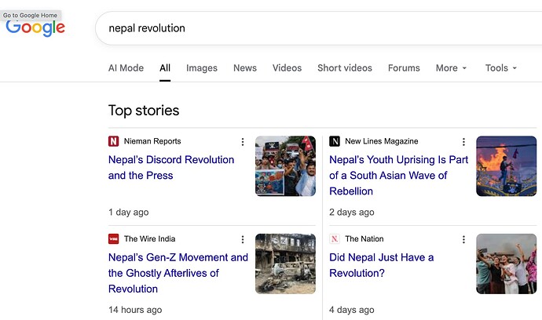Open options menu for Nieman Reports story
This screenshot has width=542, height=320.
pos(243,141)
